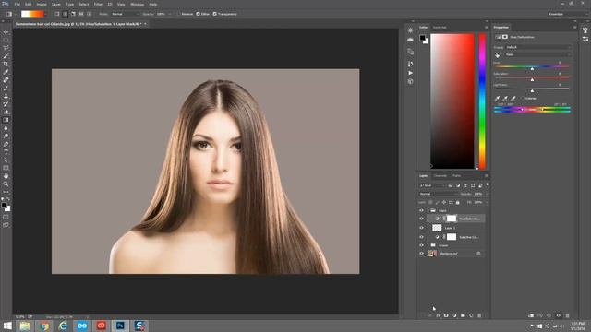Open the File menu
591x332 pixels.
coord(17,4)
